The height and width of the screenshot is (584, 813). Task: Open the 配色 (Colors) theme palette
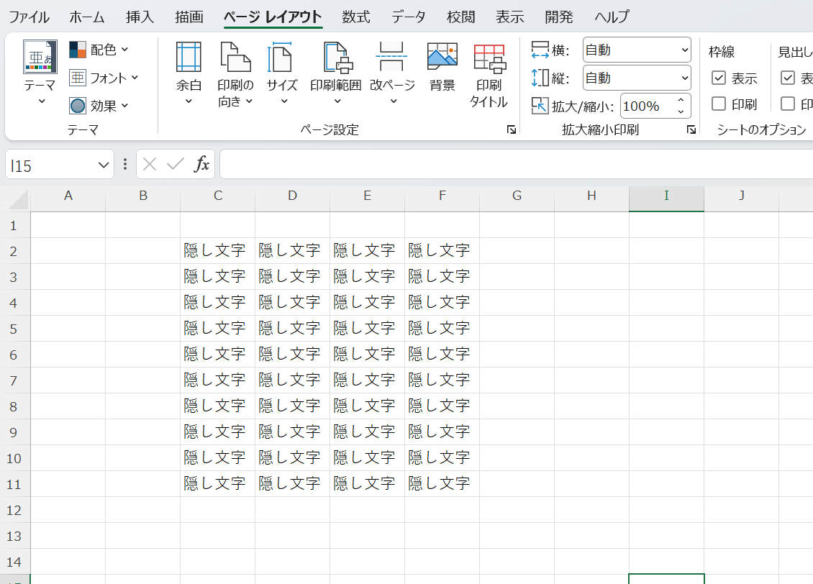[x=99, y=50]
